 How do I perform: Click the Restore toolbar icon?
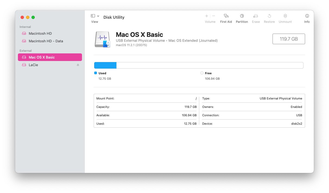pyautogui.click(x=269, y=16)
